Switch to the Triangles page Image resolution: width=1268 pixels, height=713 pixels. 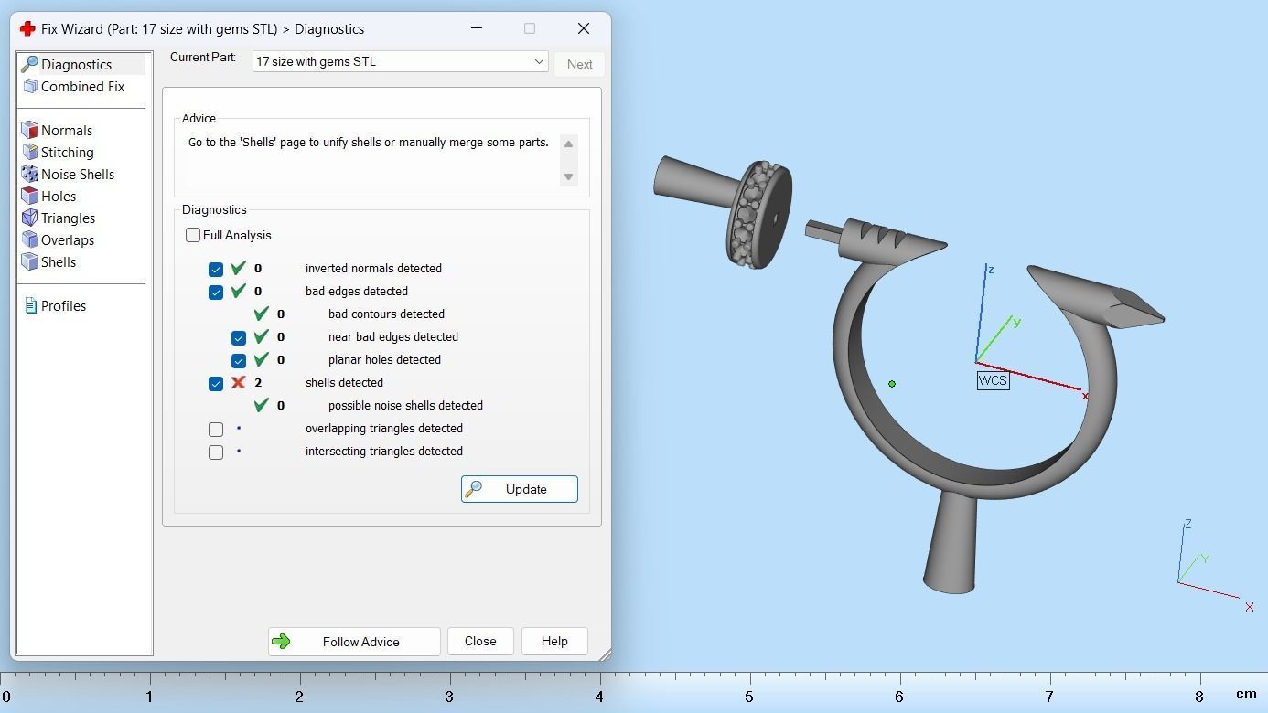(x=68, y=218)
